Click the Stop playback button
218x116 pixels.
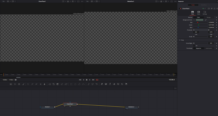tap(87, 80)
